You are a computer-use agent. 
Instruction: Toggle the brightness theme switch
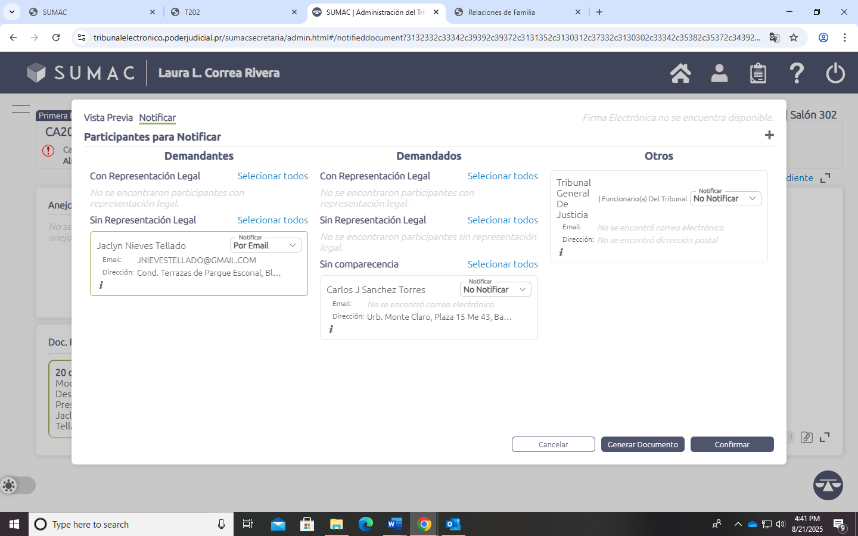tap(17, 485)
